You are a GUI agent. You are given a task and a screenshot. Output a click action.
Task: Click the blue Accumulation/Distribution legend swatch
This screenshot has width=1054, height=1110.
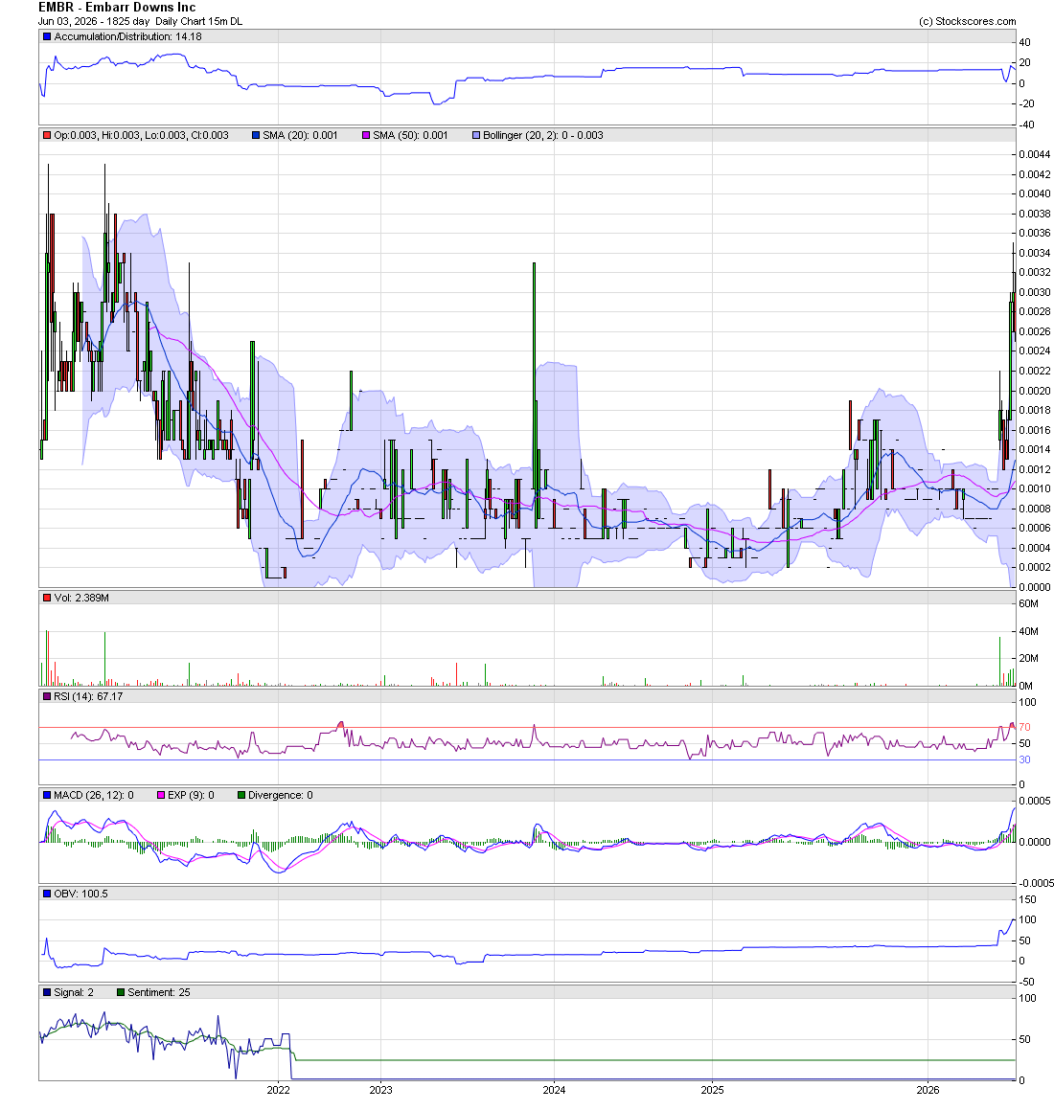47,36
